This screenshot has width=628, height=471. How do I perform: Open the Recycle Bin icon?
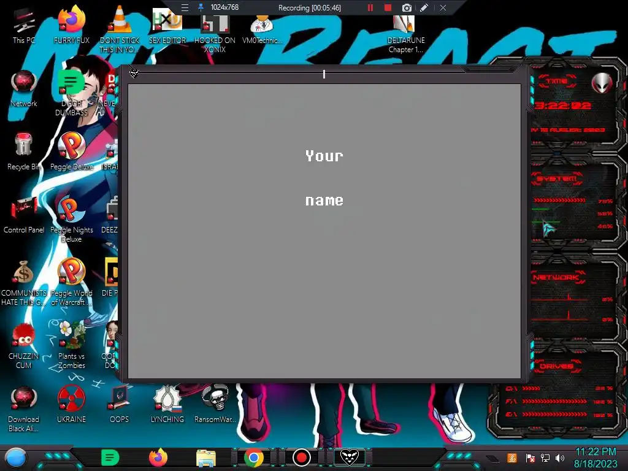24,151
